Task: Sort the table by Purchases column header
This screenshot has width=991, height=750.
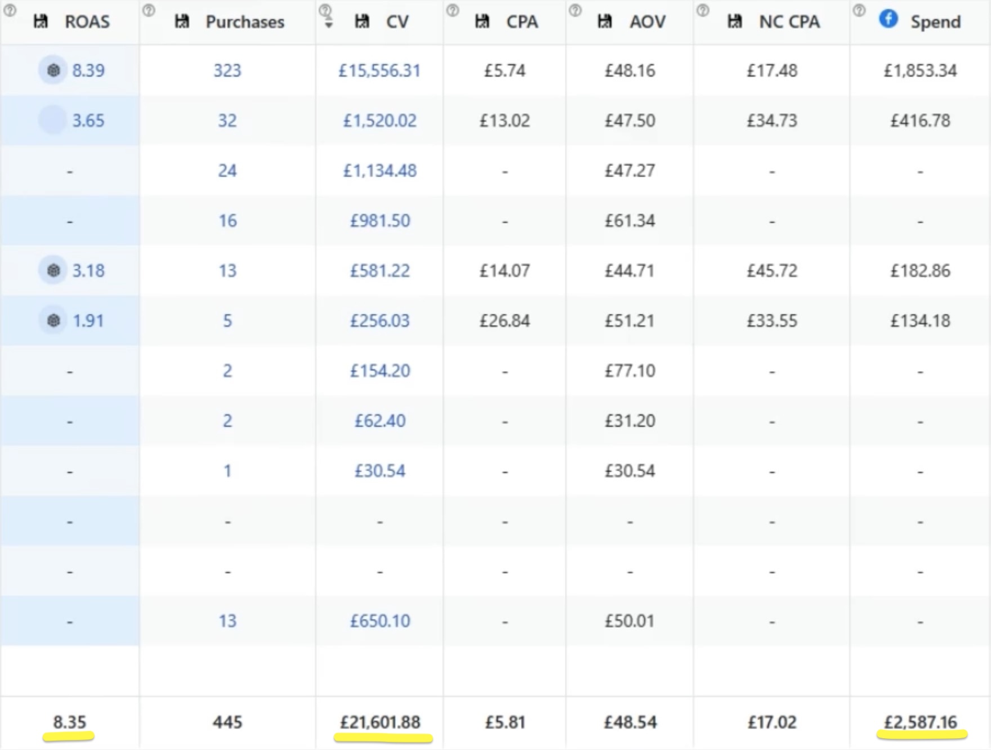Action: 244,22
